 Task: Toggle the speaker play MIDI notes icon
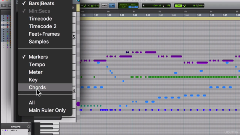coord(97,6)
